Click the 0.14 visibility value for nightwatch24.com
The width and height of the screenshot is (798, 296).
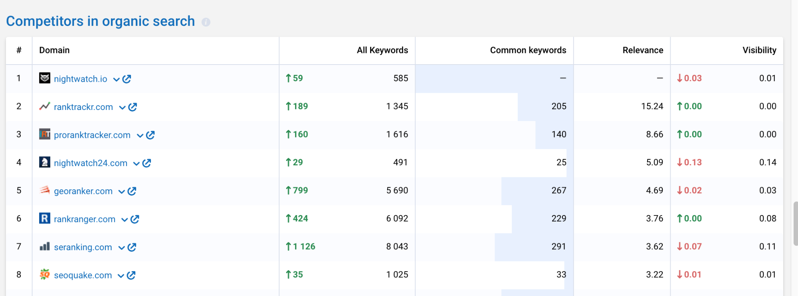(768, 162)
